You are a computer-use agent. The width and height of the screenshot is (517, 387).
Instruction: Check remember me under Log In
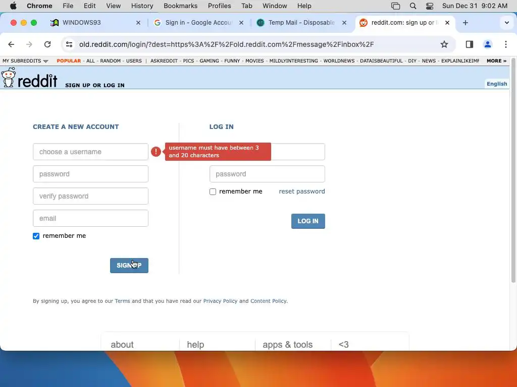[x=213, y=191]
